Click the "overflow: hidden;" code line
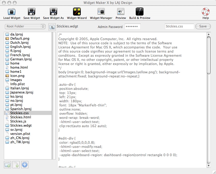The height and width of the screenshot is (174, 216). click(x=74, y=113)
